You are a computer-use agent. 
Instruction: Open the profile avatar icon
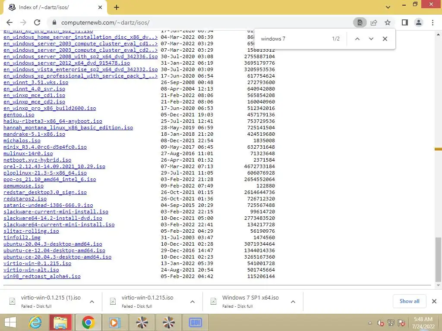419,22
